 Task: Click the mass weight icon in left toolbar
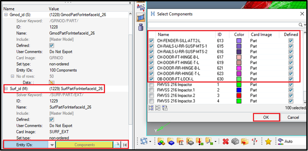tap(141, 27)
